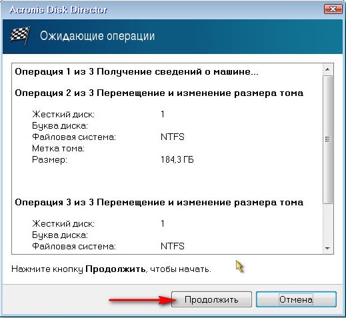Click the 184,3 ГБ size value

click(177, 159)
